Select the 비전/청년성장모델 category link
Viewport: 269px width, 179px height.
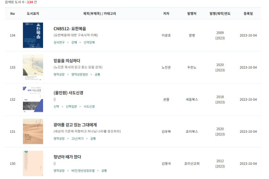point(83,170)
